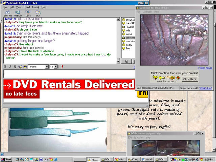The image size is (216, 162).
Task: Select user dahs512 in the chat list
Action: pos(128,23)
